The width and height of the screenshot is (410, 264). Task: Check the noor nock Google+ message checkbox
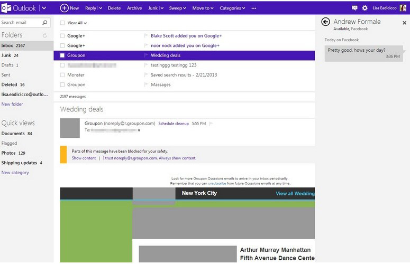62,45
